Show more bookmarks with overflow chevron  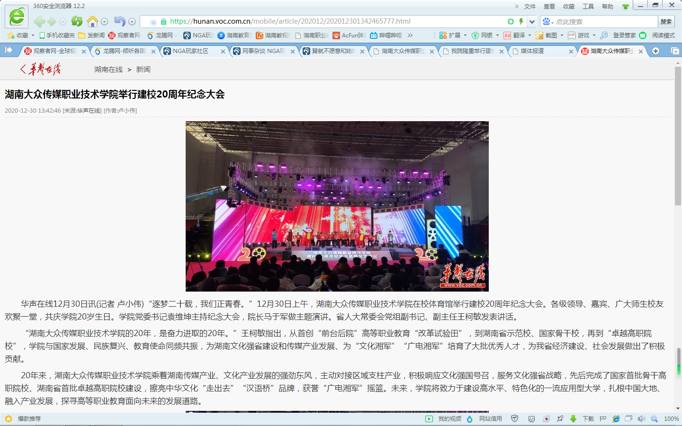point(410,35)
